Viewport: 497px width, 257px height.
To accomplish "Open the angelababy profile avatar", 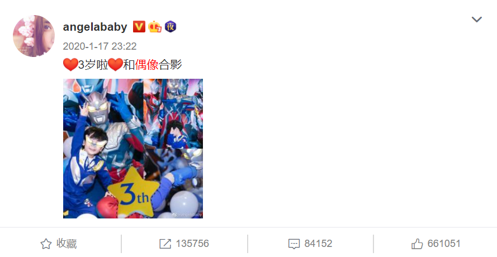I will pyautogui.click(x=34, y=36).
